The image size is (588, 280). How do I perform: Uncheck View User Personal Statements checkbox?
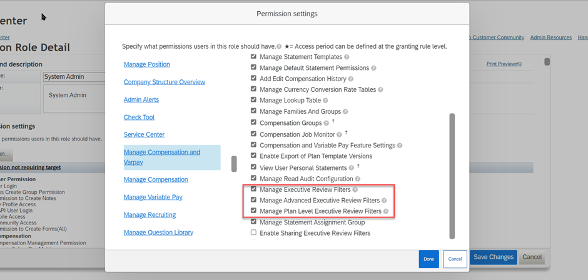253,167
